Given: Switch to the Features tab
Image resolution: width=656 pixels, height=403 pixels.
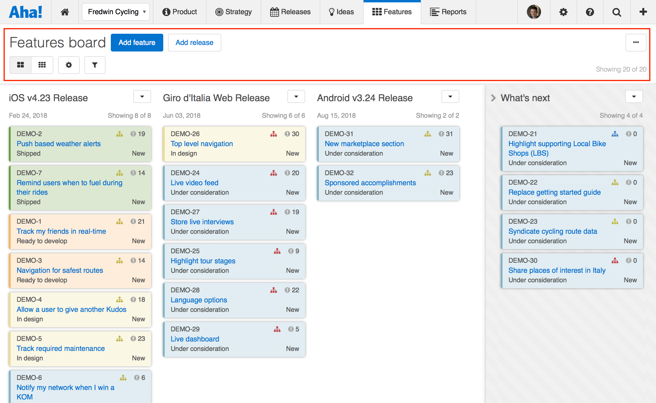Looking at the screenshot, I should point(392,12).
